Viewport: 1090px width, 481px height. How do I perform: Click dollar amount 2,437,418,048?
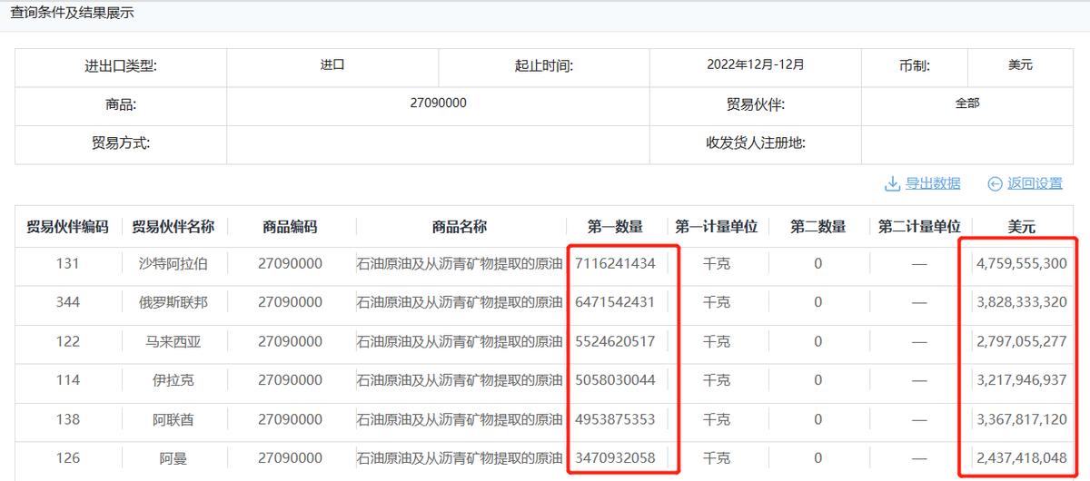coord(1022,458)
